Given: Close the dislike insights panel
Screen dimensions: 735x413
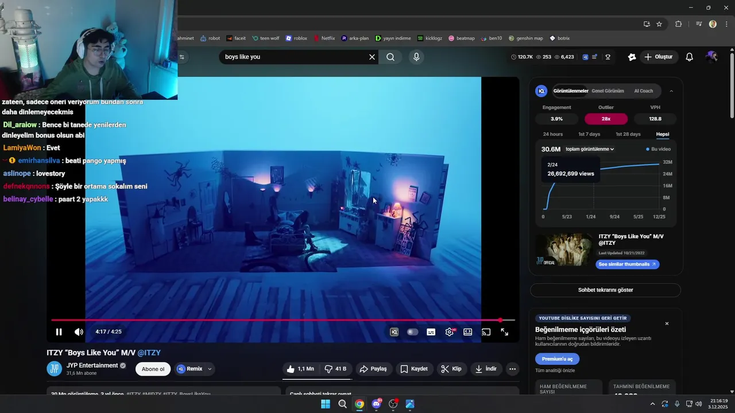Looking at the screenshot, I should 667,324.
